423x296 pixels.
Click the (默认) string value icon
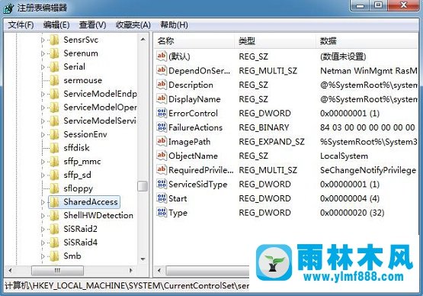[x=162, y=56]
